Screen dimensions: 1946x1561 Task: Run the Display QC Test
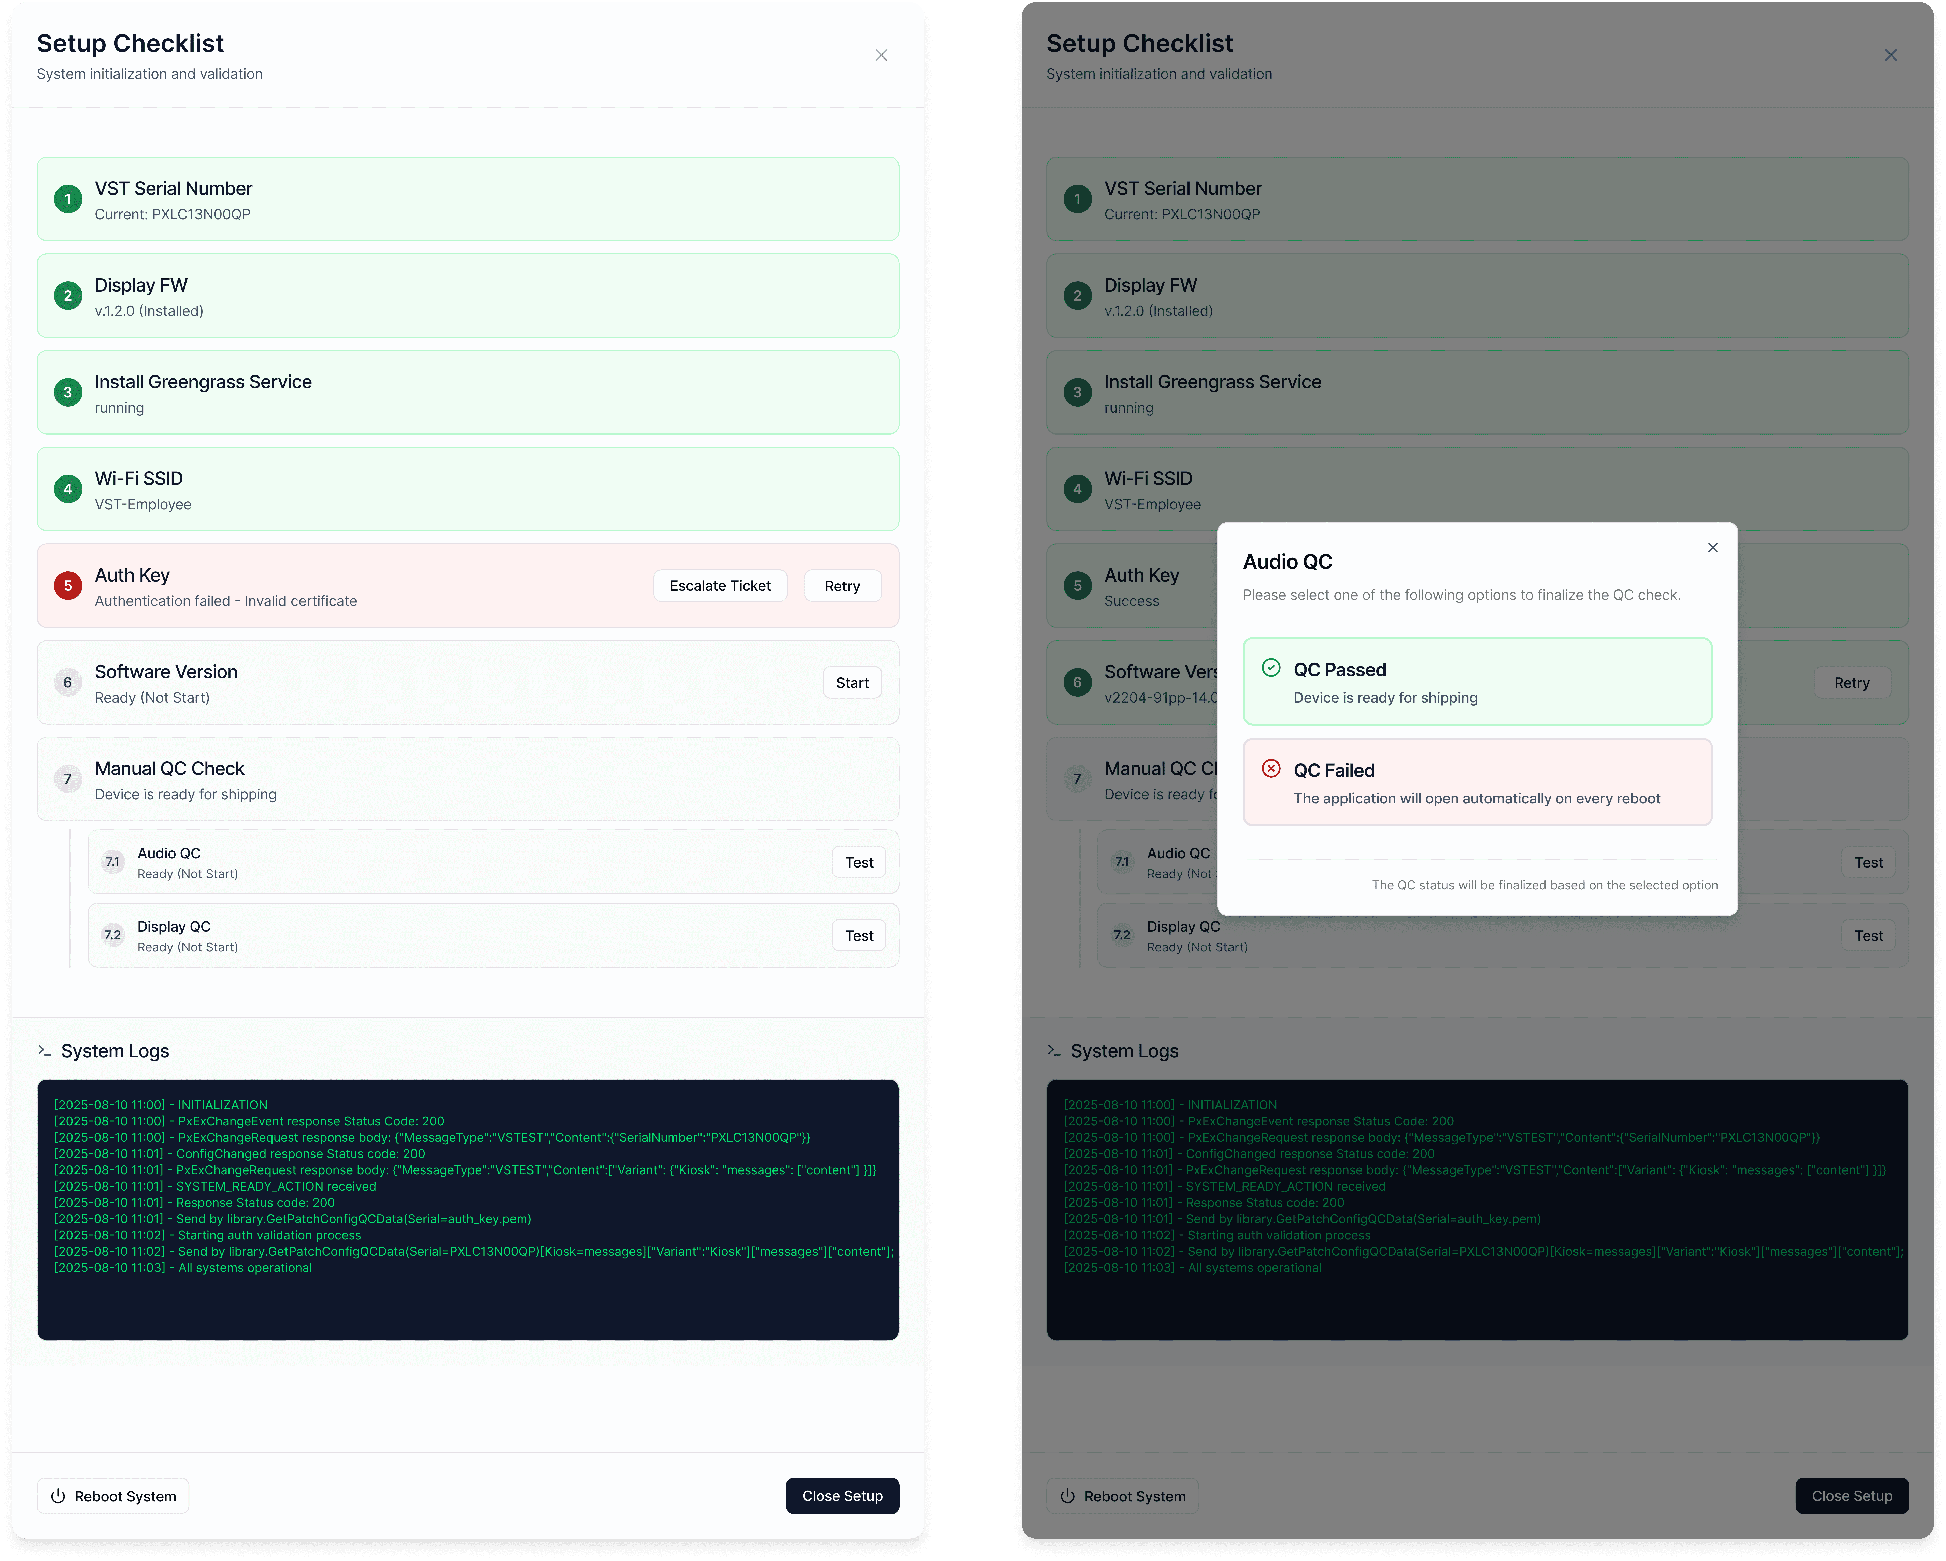[x=858, y=936]
